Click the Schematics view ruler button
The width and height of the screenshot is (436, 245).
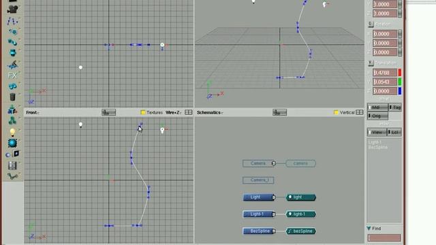279,112
